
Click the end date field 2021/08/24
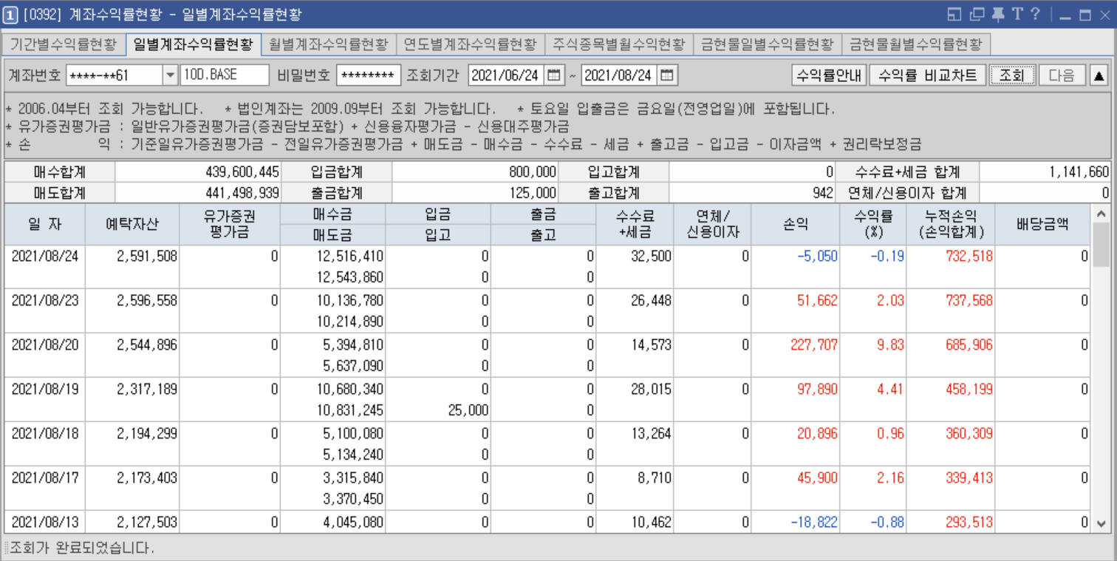[619, 75]
